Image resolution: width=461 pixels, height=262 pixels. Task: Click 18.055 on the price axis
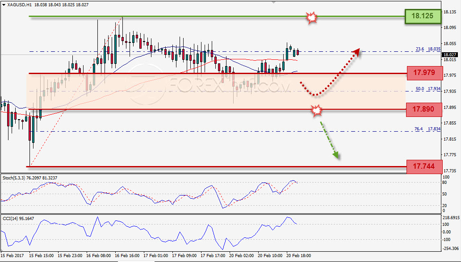[x=449, y=44]
